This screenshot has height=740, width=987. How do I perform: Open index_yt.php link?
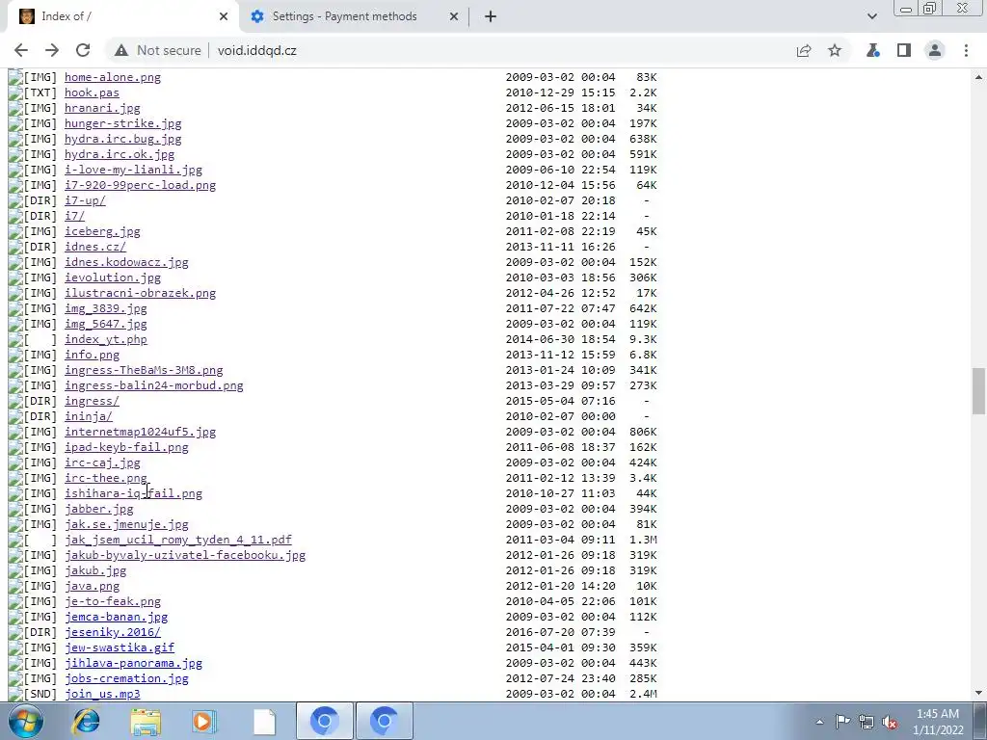tap(106, 339)
